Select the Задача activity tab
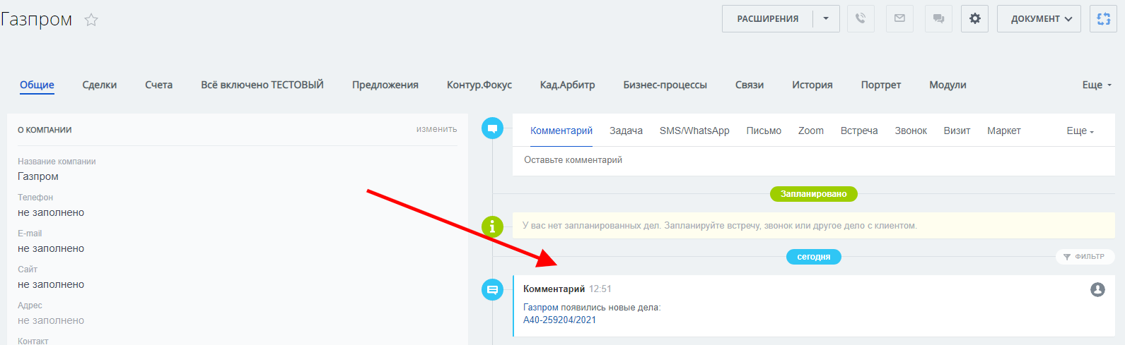The width and height of the screenshot is (1125, 345). coord(626,131)
